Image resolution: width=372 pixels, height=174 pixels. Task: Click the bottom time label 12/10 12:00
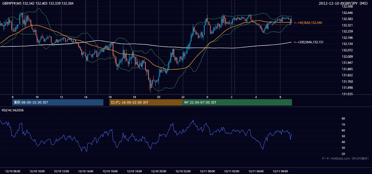point(61,171)
